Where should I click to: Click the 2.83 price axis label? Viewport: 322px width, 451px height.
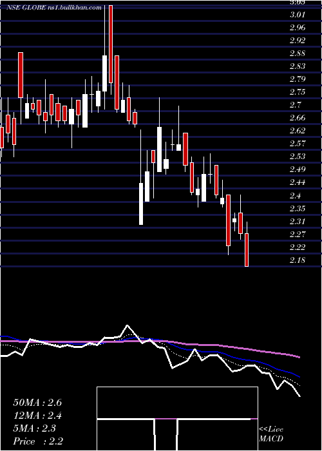pyautogui.click(x=298, y=66)
